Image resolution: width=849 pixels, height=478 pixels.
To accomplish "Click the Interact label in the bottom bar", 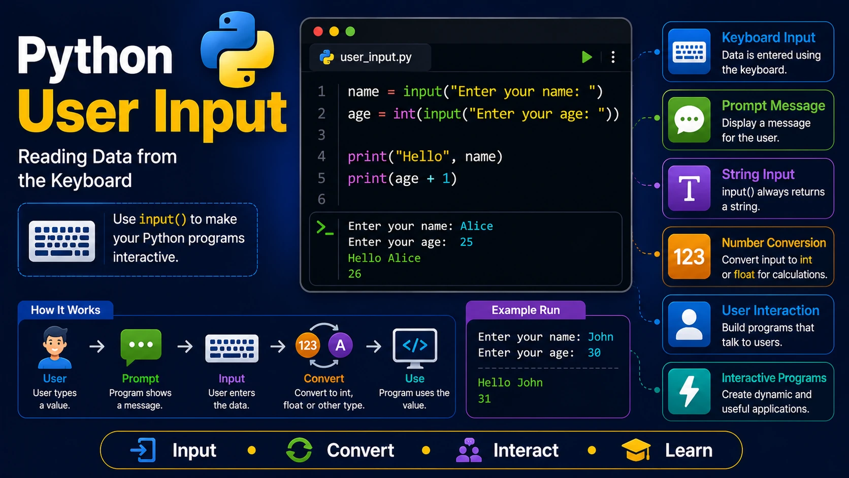I will (526, 451).
